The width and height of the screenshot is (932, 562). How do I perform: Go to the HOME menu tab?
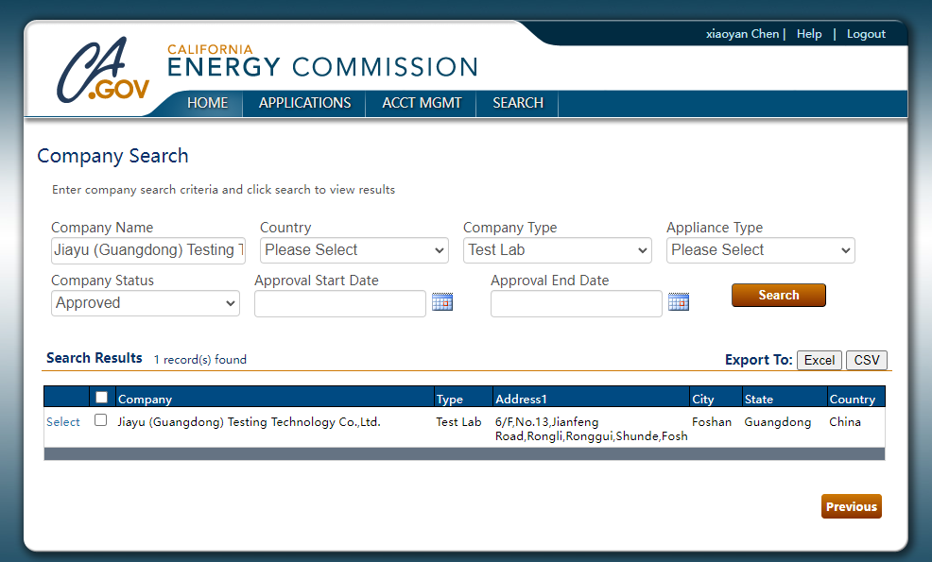tap(207, 103)
